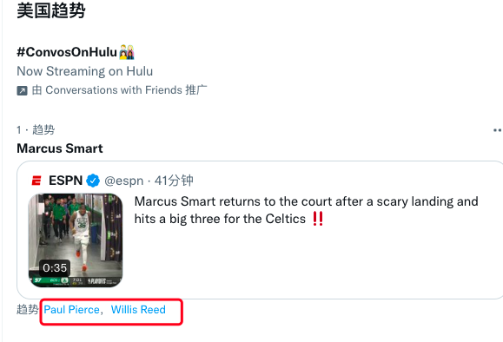
Task: Open the #ConvosOnHulu promoted hashtag
Action: (x=67, y=52)
